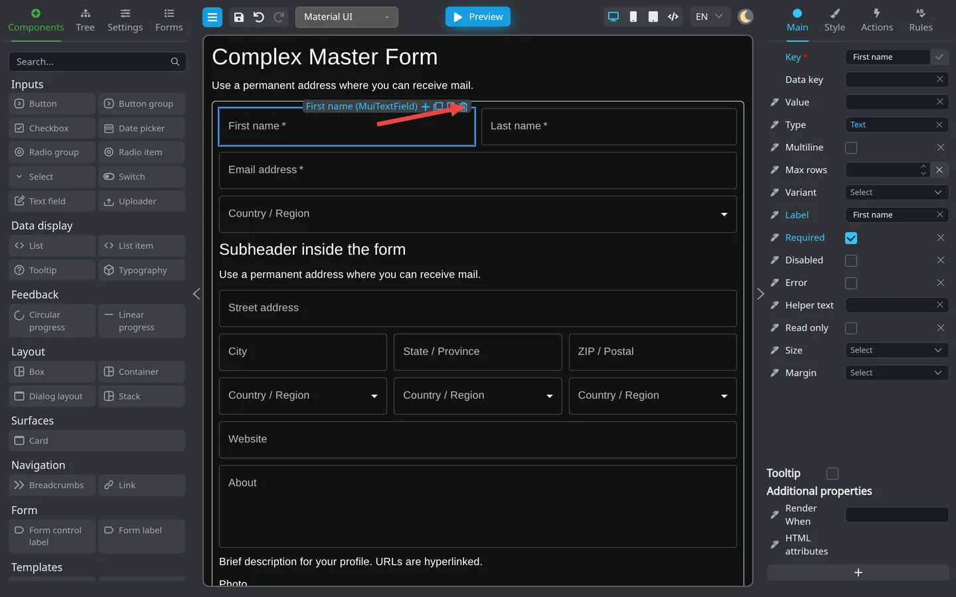
Task: Open the Size select dropdown
Action: pos(896,350)
